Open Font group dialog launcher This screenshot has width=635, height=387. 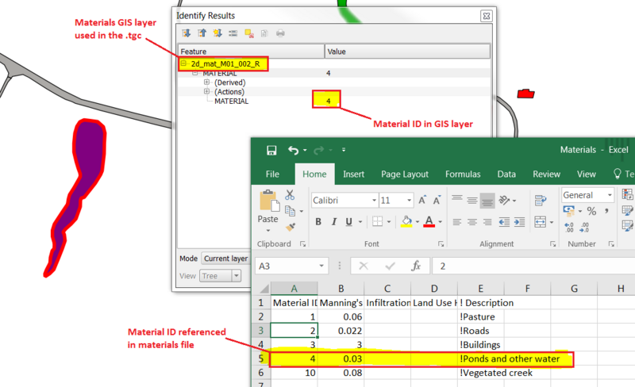pos(441,243)
